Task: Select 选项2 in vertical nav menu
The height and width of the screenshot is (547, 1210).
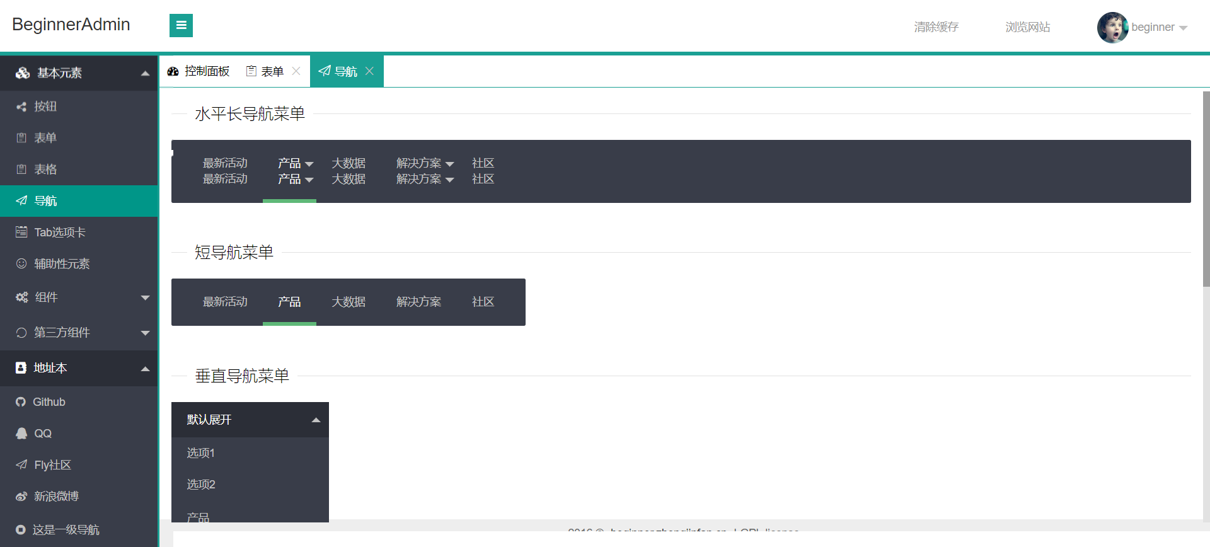Action: click(250, 485)
